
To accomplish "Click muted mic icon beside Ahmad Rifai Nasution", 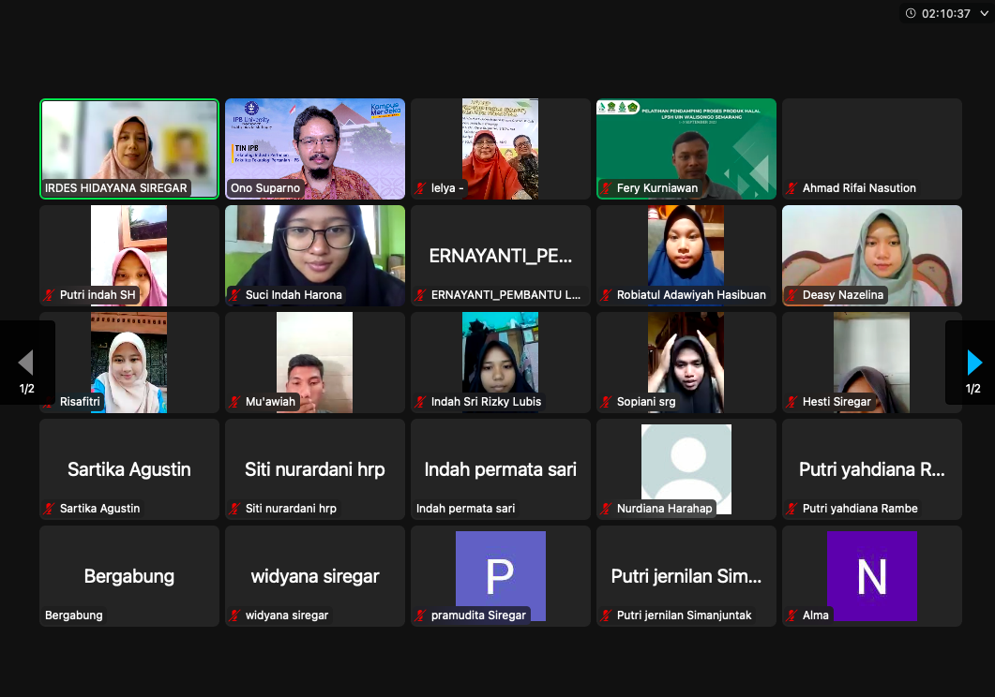I will pos(792,188).
